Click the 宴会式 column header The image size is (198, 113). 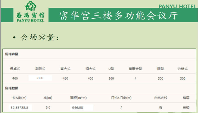[65, 69]
